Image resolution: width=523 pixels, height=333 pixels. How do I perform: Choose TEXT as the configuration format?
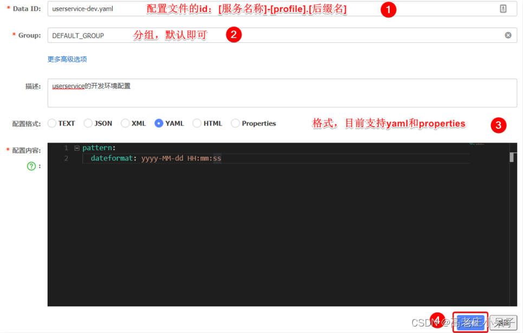pos(51,123)
